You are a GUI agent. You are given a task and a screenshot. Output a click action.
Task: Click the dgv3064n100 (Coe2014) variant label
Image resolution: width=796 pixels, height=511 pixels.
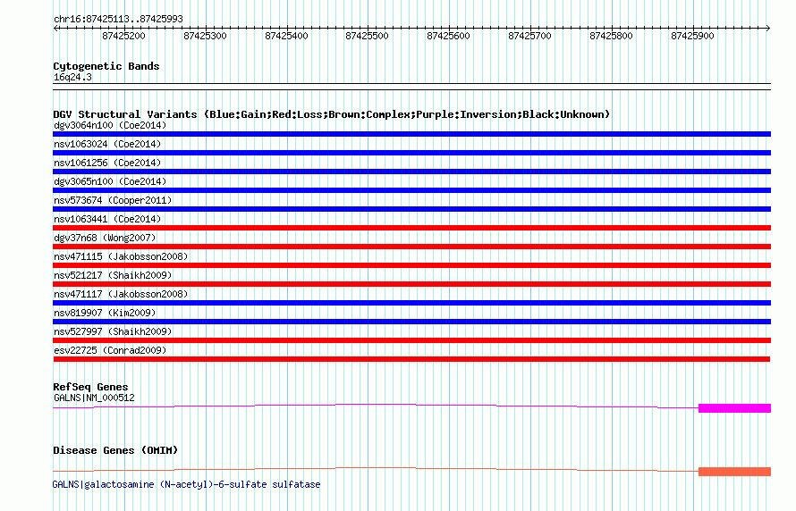[110, 125]
